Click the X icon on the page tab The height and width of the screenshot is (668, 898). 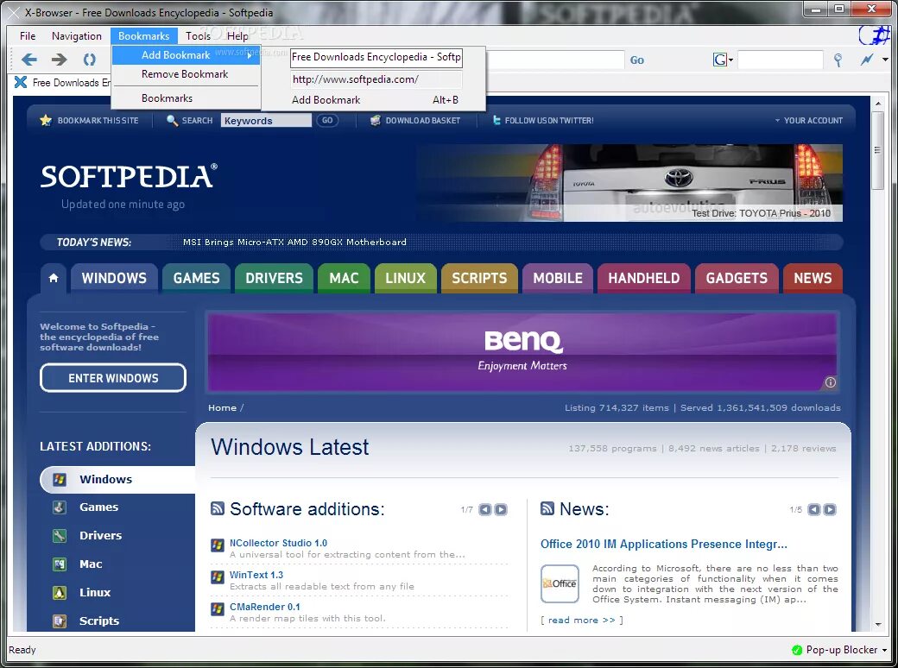pos(21,83)
